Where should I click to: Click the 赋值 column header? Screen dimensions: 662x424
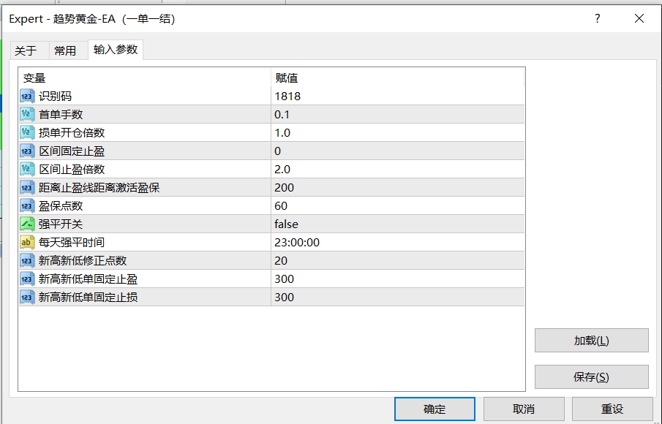click(x=287, y=78)
